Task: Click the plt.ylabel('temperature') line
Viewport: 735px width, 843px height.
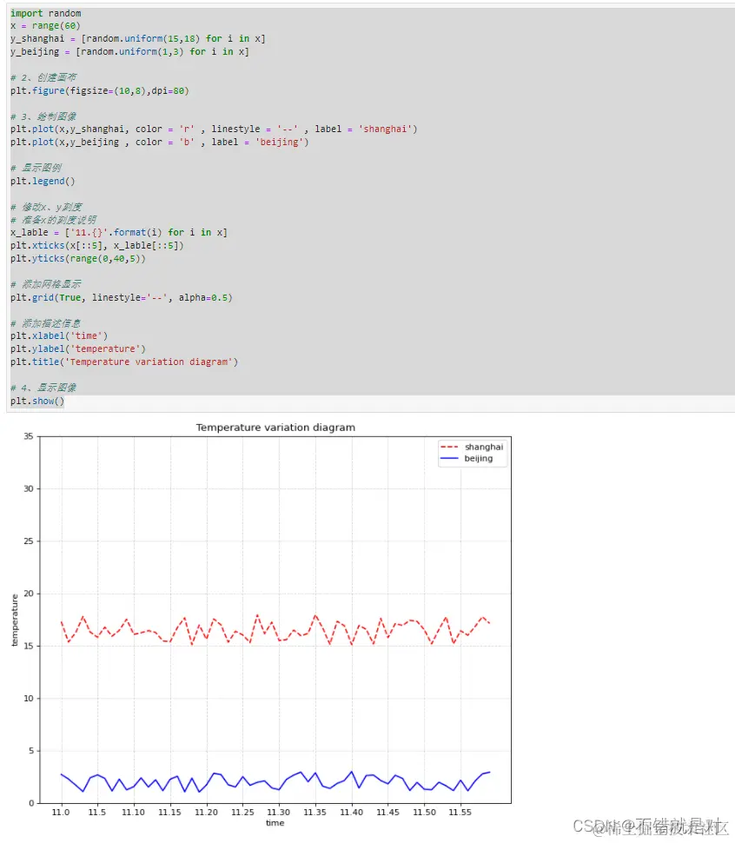Action: 78,348
